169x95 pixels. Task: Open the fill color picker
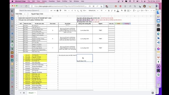tap(122, 11)
